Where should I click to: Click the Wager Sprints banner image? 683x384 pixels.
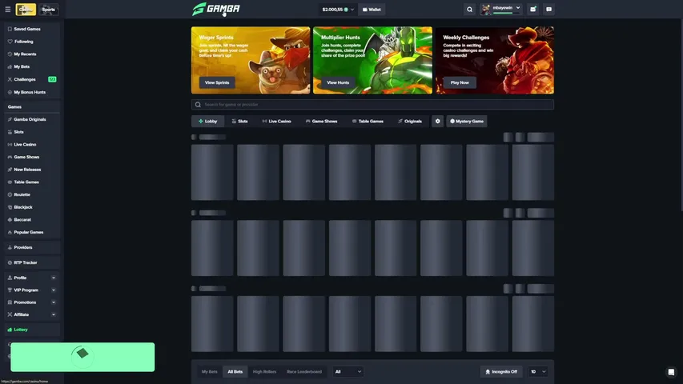click(x=251, y=60)
